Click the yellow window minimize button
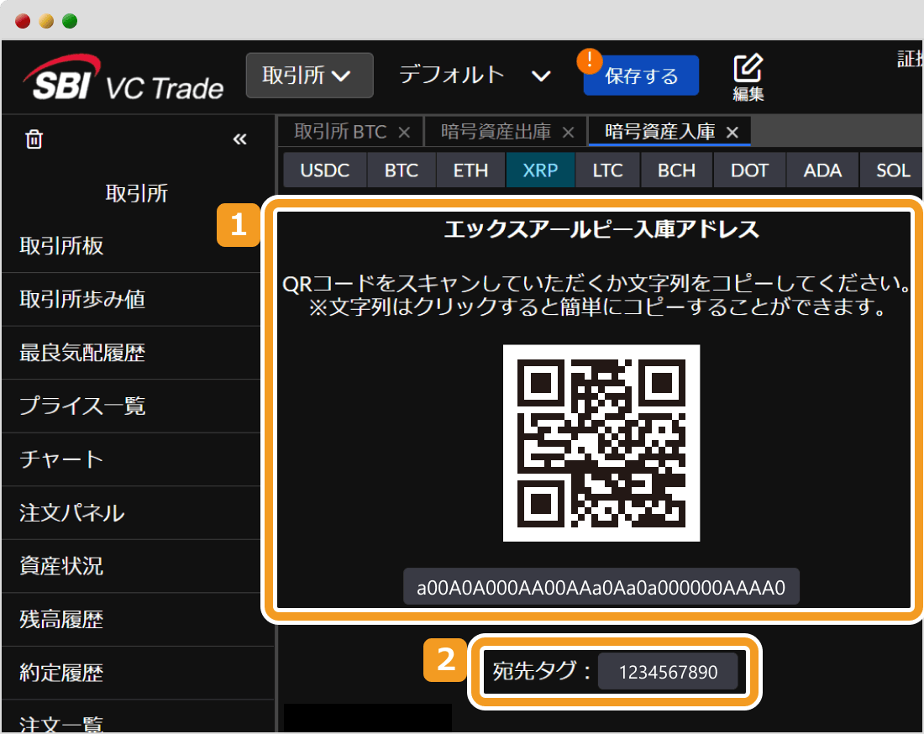924x734 pixels. point(46,21)
